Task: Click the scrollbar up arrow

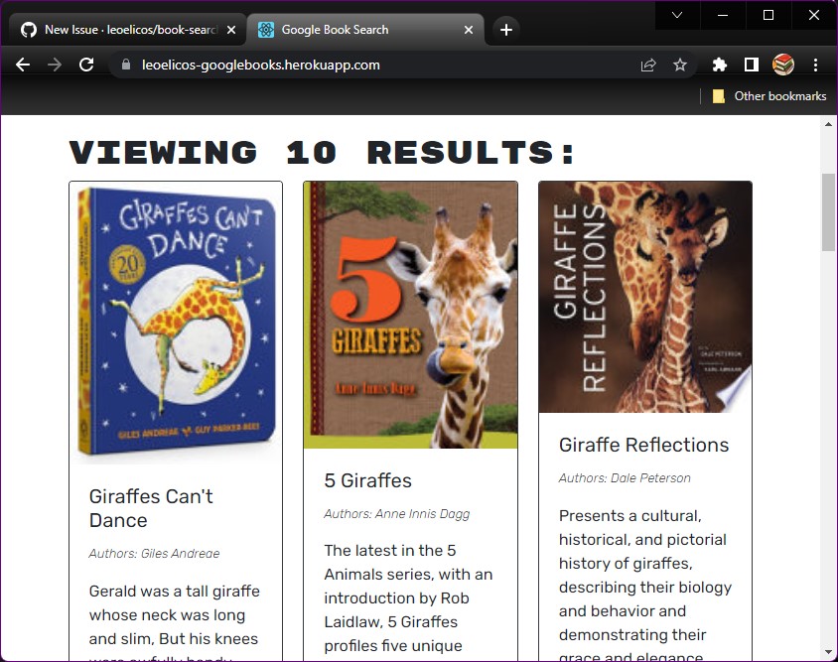Action: [828, 124]
